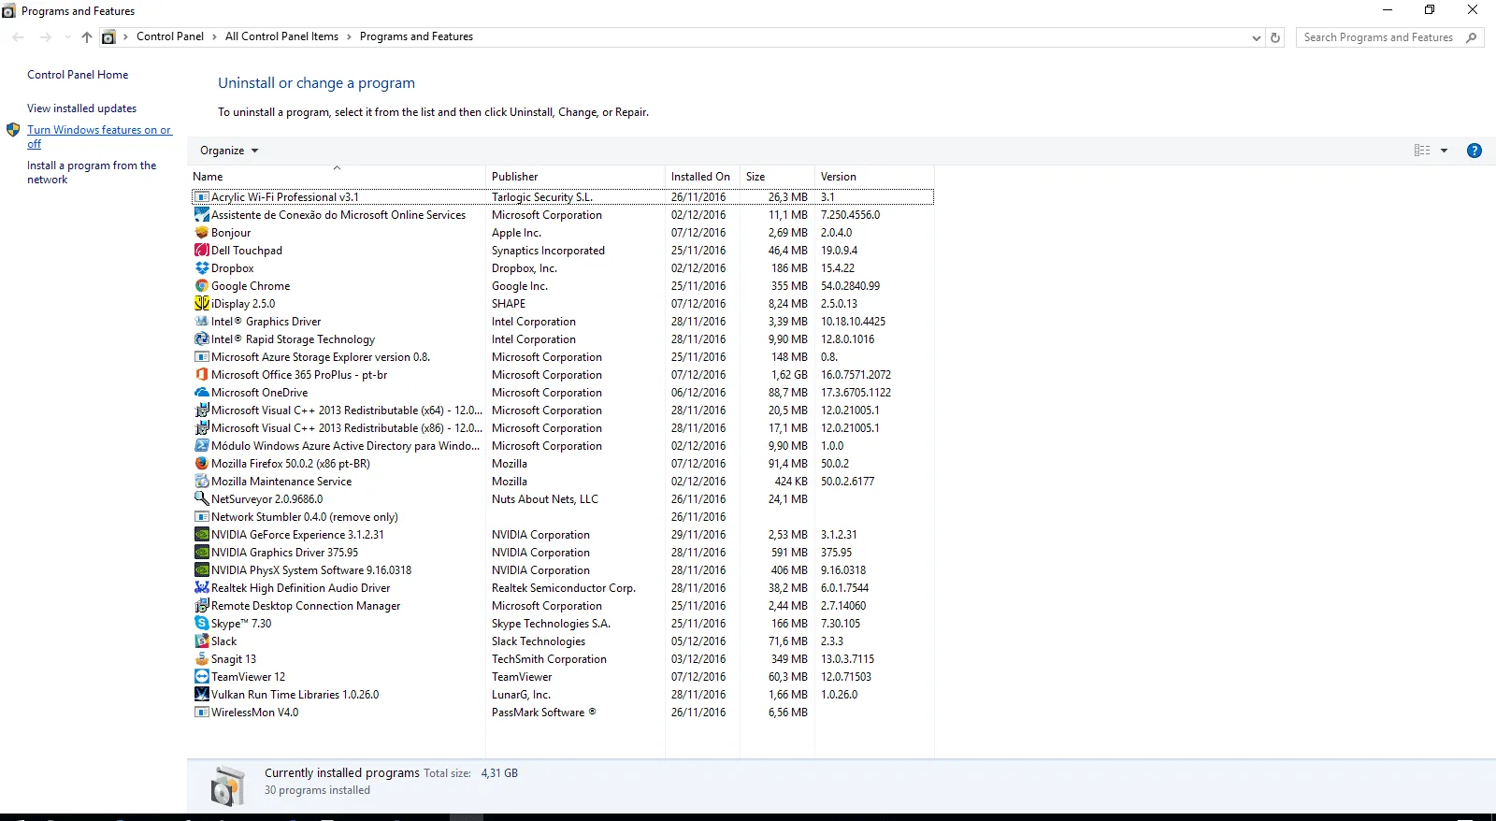Expand the Control Panel breadcrumb arrow
This screenshot has height=821, width=1496.
(x=214, y=37)
